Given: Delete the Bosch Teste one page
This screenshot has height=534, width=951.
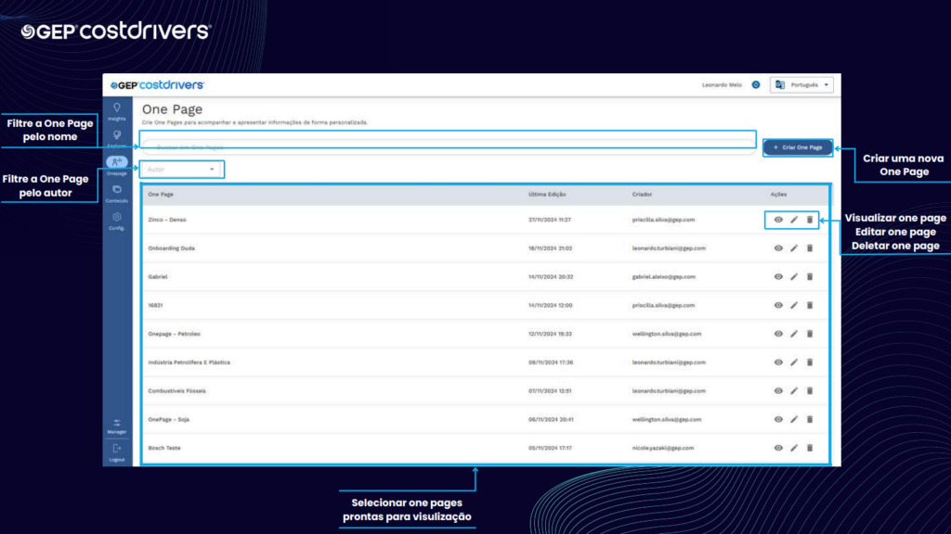Looking at the screenshot, I should click(810, 448).
